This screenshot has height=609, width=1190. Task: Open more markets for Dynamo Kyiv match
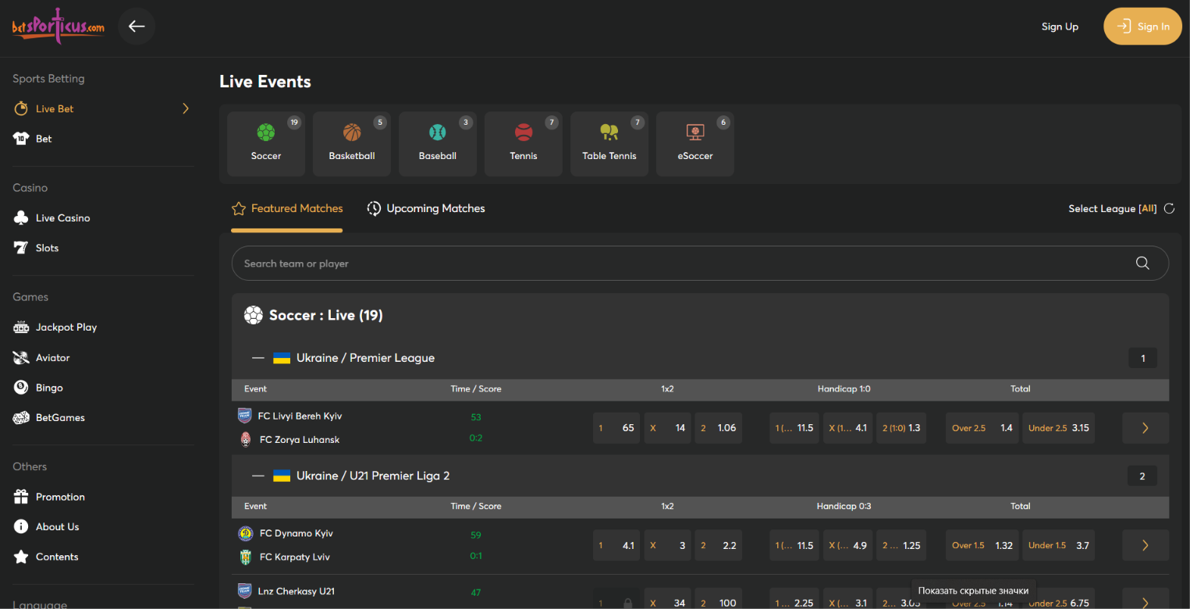pyautogui.click(x=1146, y=546)
